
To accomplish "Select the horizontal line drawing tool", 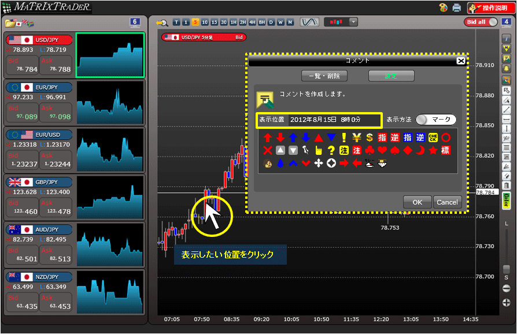I will [x=506, y=119].
